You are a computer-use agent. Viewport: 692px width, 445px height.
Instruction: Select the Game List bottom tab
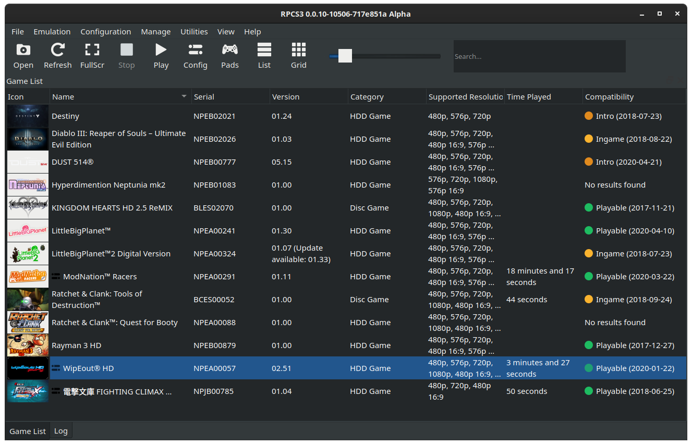tap(28, 431)
